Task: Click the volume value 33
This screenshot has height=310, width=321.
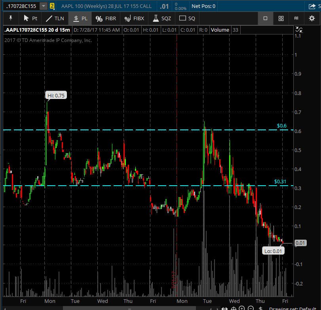Action: click(236, 30)
